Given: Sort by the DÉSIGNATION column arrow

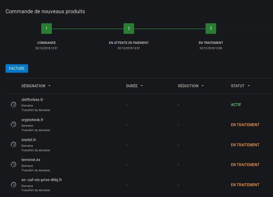Looking at the screenshot, I should [x=49, y=86].
